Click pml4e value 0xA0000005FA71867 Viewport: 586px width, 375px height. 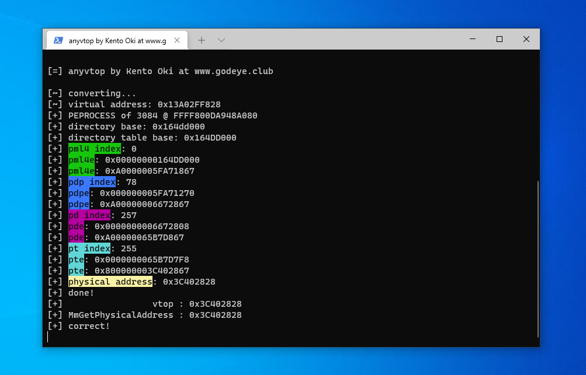pyautogui.click(x=150, y=171)
